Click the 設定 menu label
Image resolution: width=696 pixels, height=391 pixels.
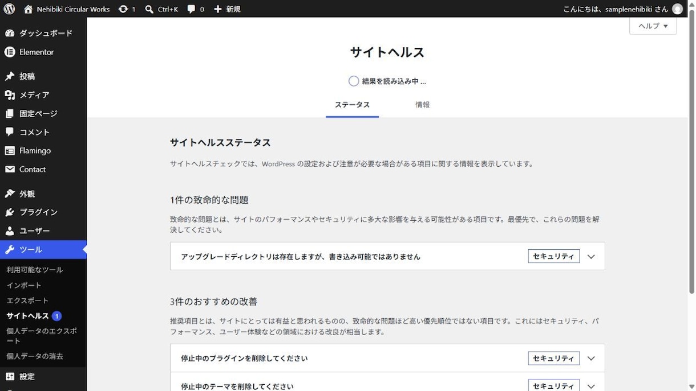(27, 376)
